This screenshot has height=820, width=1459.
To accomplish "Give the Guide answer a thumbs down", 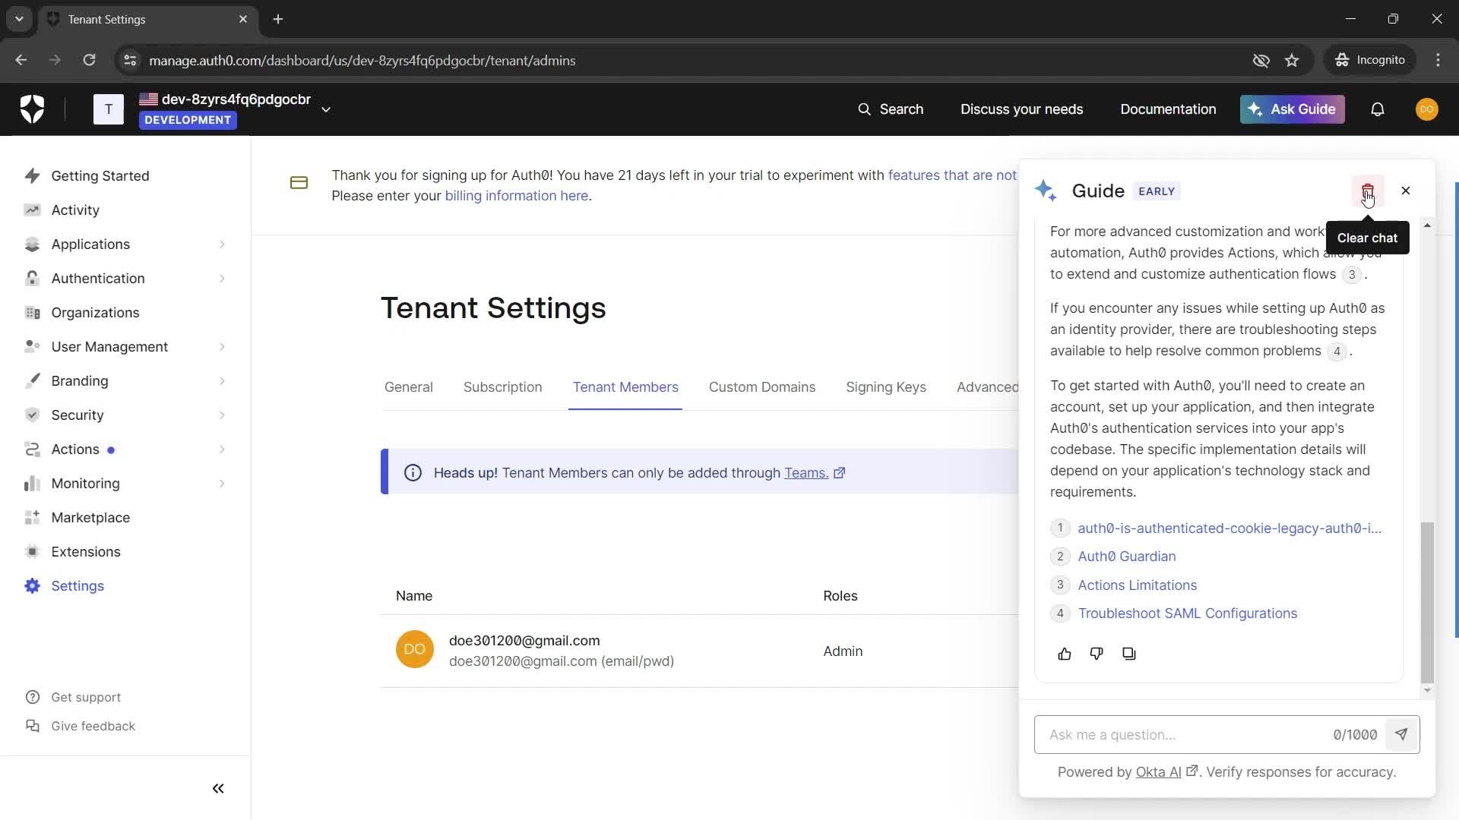I will tap(1096, 654).
